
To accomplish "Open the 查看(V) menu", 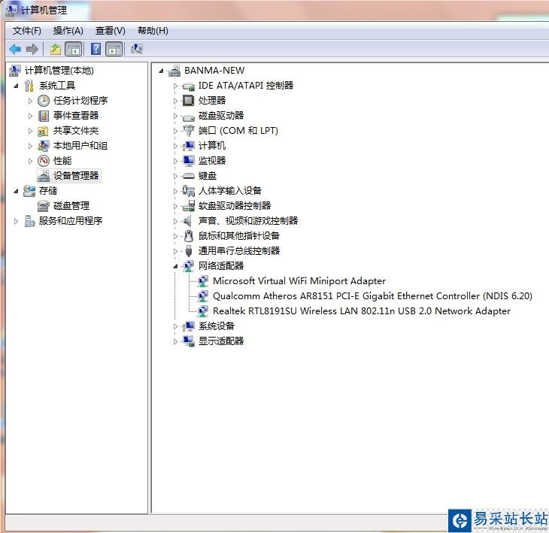I will pyautogui.click(x=111, y=31).
